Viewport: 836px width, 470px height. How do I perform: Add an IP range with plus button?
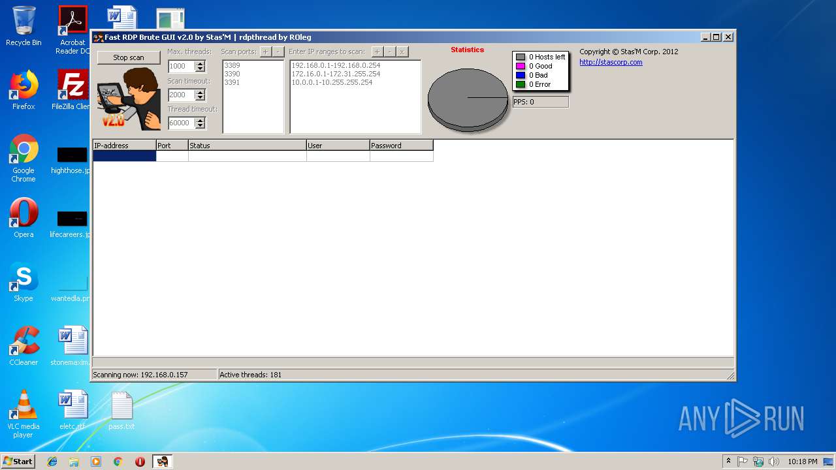click(377, 52)
